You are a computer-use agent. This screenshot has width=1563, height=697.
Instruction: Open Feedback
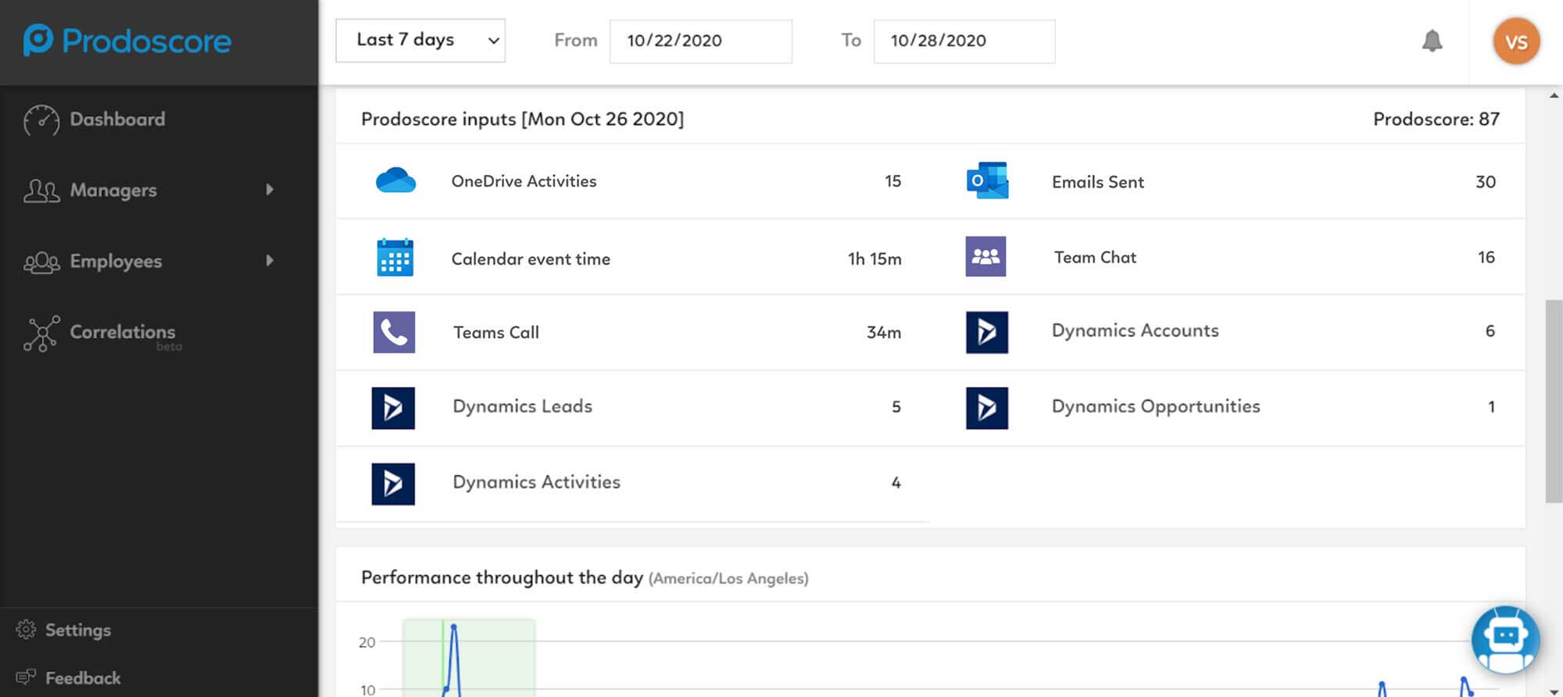coord(83,677)
